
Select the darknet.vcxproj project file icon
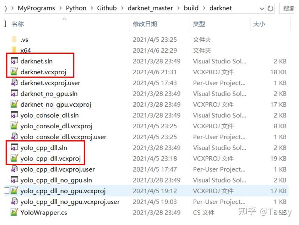point(13,72)
